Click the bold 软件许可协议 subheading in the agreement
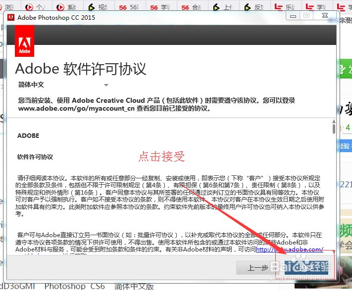Image resolution: width=352 pixels, height=290 pixels. (x=35, y=157)
